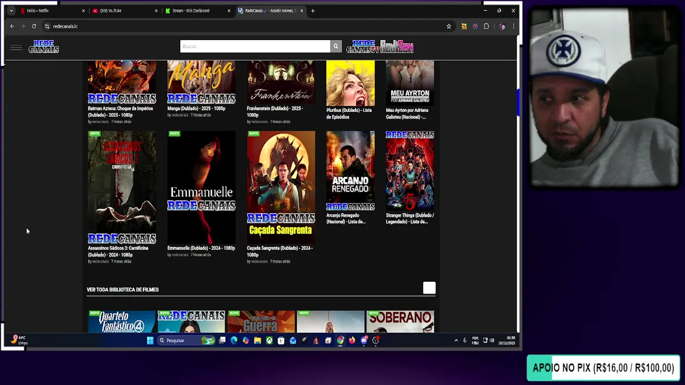
Task: Click the Emmanuelle movie poster
Action: 201,187
